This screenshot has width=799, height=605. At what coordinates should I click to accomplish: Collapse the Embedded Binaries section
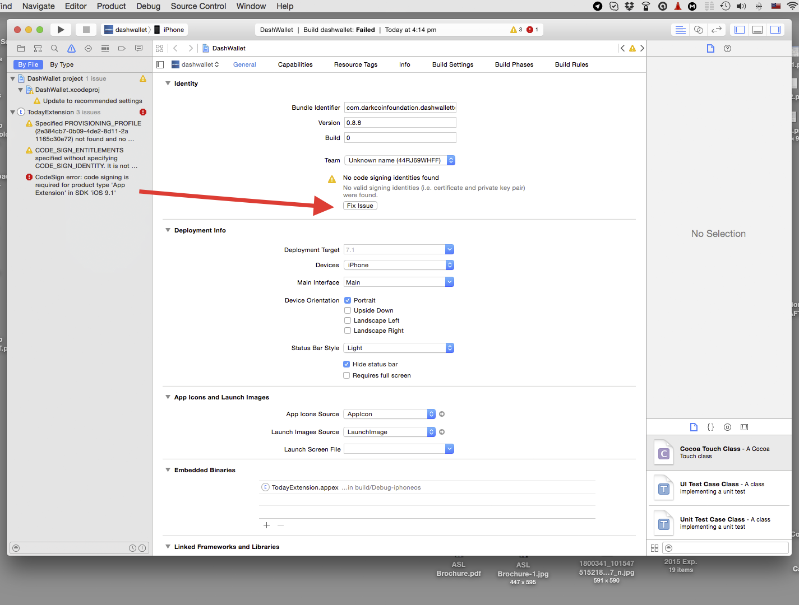[168, 470]
